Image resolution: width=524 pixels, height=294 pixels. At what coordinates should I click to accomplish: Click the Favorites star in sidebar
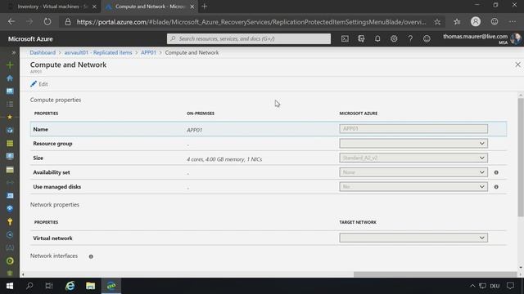tap(10, 117)
